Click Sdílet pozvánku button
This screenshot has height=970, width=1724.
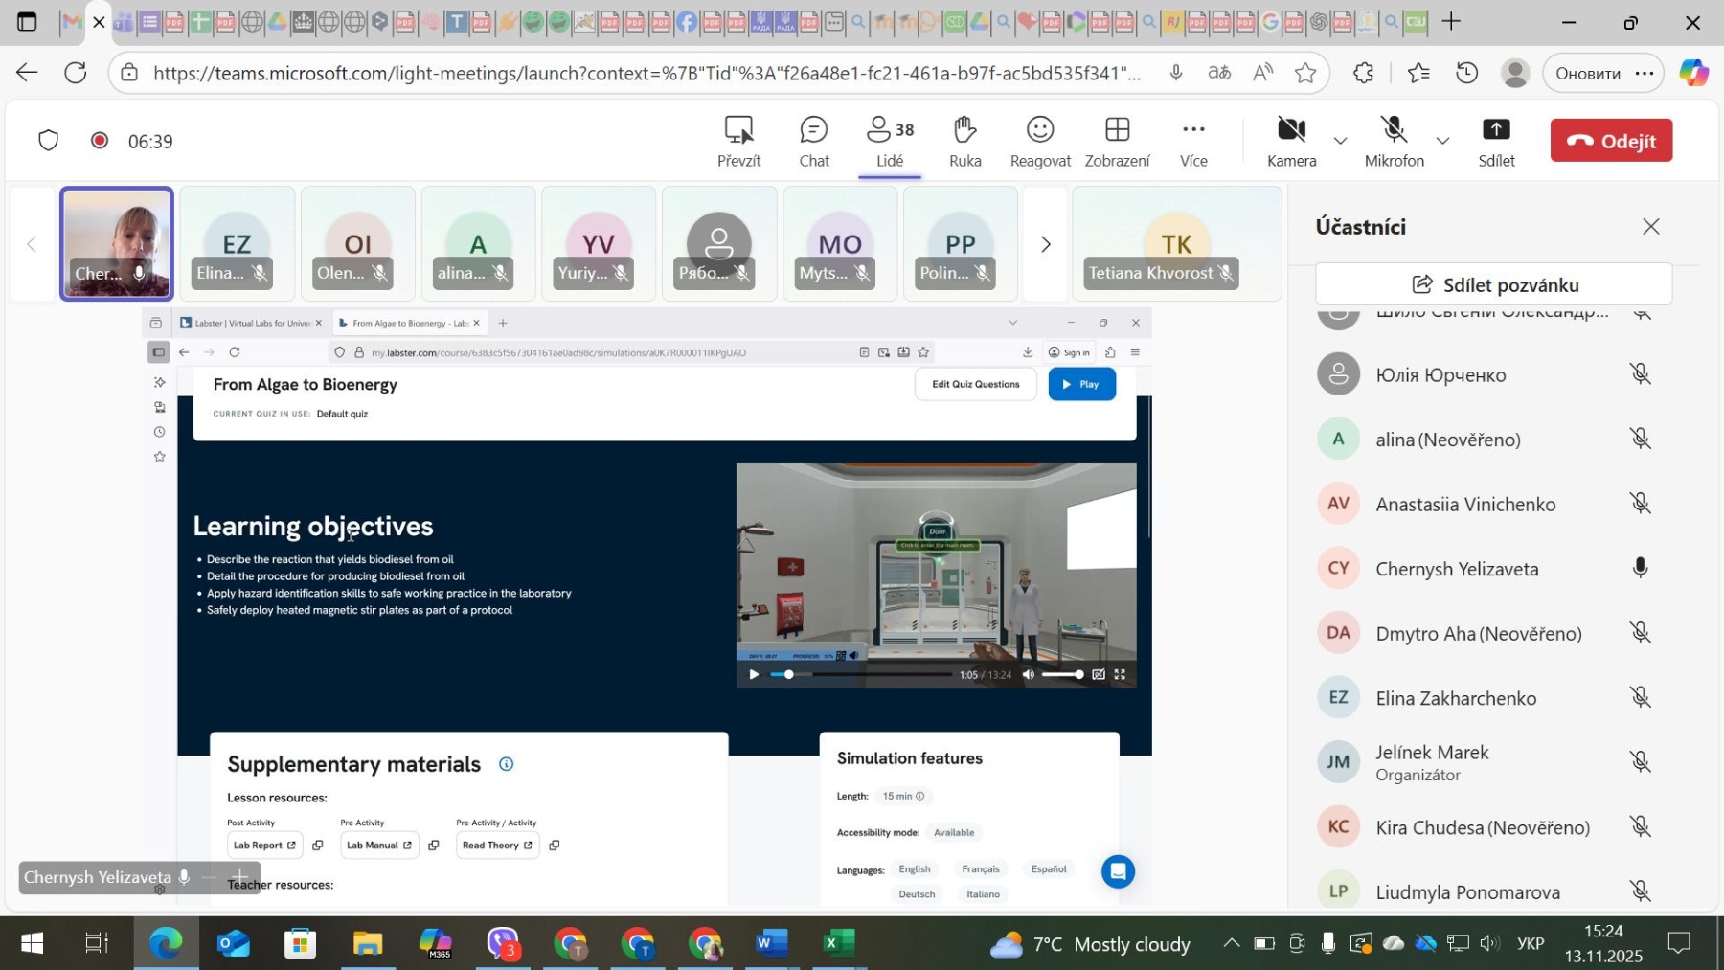[1493, 284]
